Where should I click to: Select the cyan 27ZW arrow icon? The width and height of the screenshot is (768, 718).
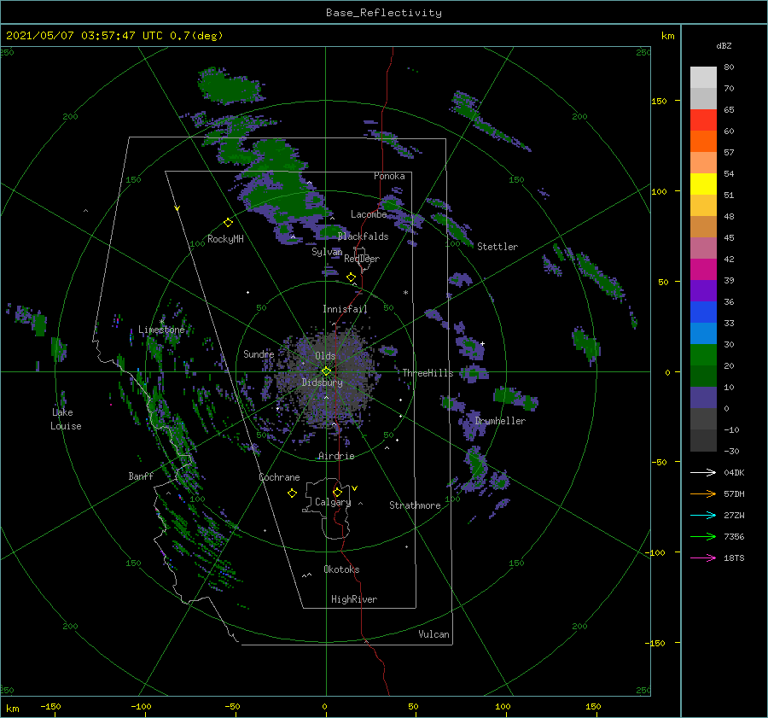[703, 515]
